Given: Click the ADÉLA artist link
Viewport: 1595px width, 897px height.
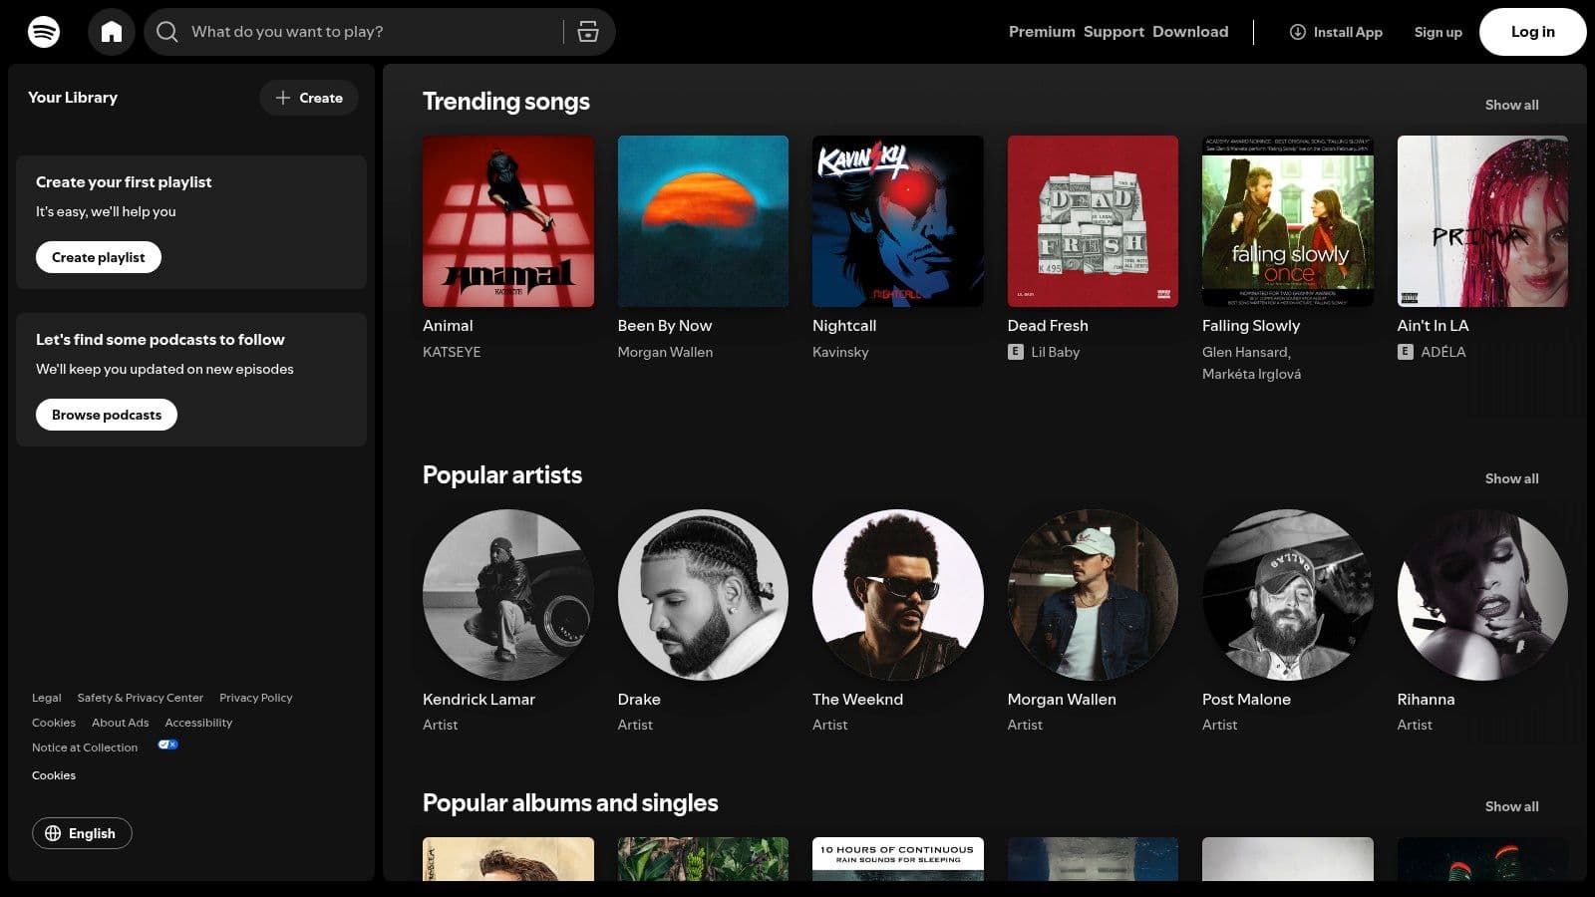Looking at the screenshot, I should [1443, 352].
